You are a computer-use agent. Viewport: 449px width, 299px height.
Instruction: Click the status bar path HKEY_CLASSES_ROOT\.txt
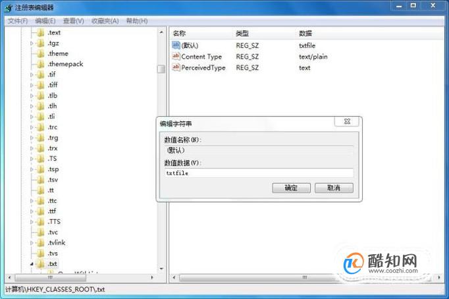coord(55,290)
